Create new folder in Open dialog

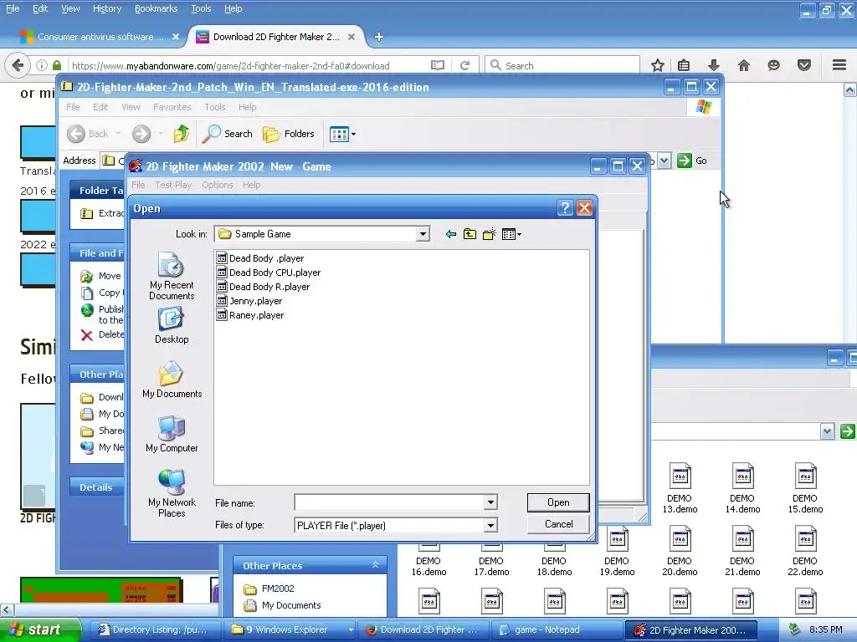click(489, 234)
